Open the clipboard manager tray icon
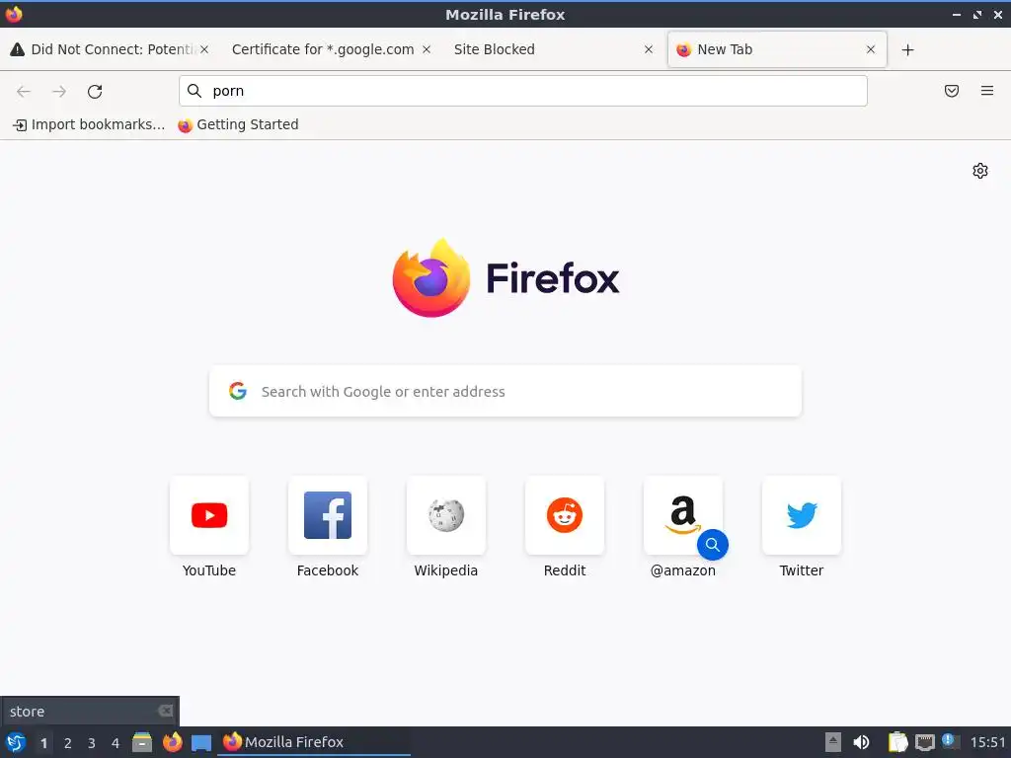1011x758 pixels. tap(897, 742)
